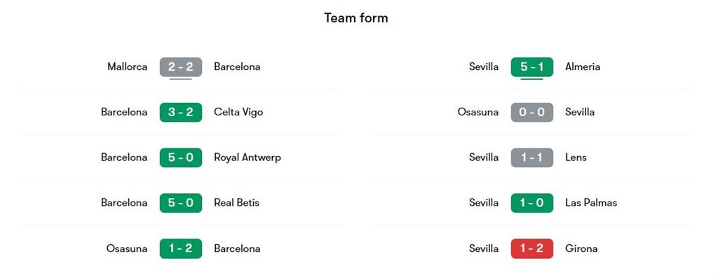Click the red 1 - 2 Girona score
The height and width of the screenshot is (275, 718).
[x=532, y=248]
